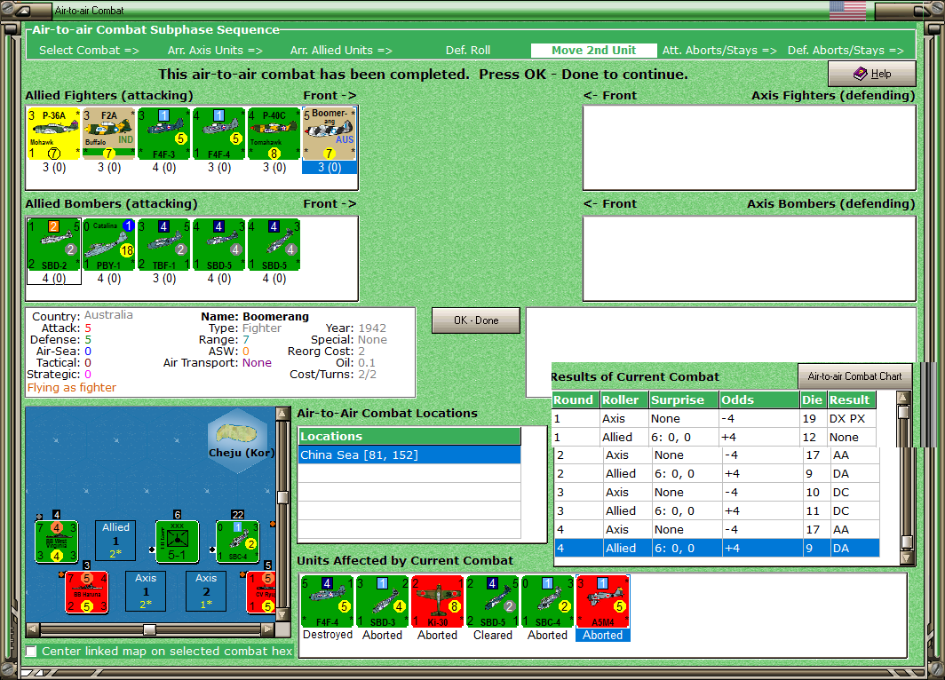Select the Def. Roll subphase step
Image resolution: width=945 pixels, height=680 pixels.
tap(468, 51)
